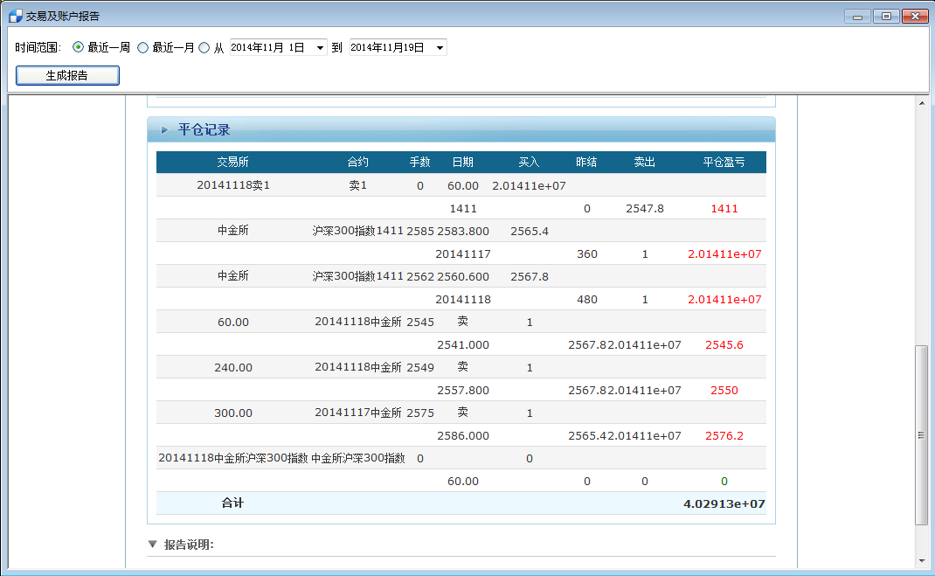935x576 pixels.
Task: Click the expand arrow beside 平仓记录
Action: [164, 128]
